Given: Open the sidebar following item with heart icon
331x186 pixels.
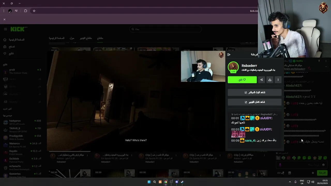Looking at the screenshot, I should pos(9,54).
